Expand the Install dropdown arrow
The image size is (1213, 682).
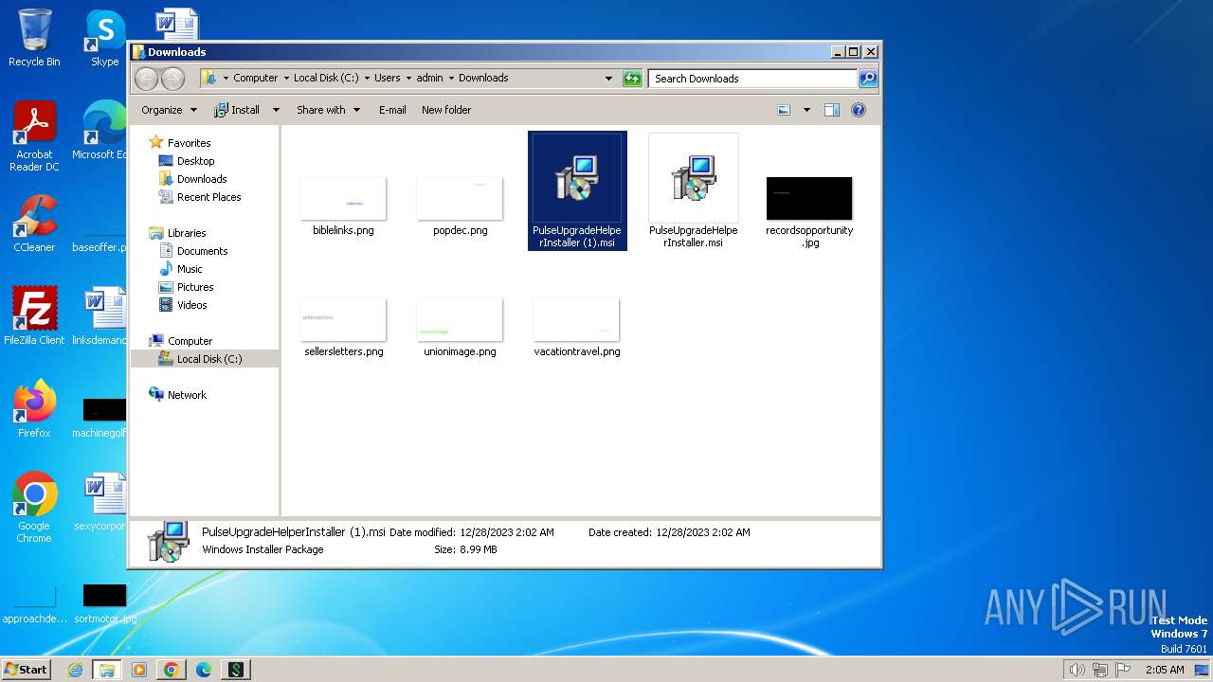tap(276, 110)
